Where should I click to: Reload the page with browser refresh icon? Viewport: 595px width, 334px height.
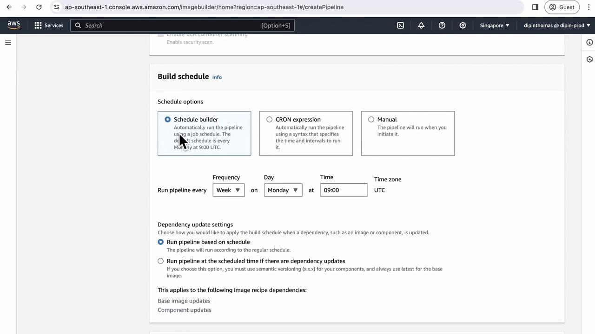tap(39, 7)
